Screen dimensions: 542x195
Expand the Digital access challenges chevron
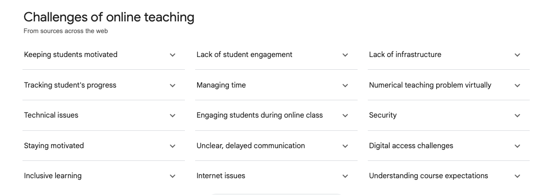[x=517, y=146]
